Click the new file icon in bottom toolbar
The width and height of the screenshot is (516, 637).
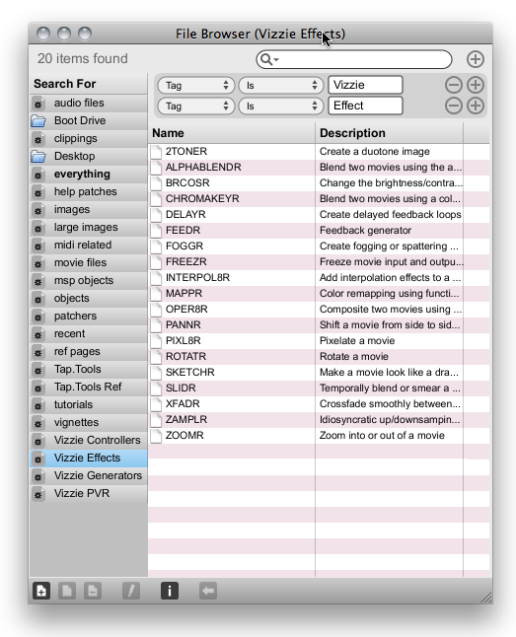pyautogui.click(x=41, y=591)
